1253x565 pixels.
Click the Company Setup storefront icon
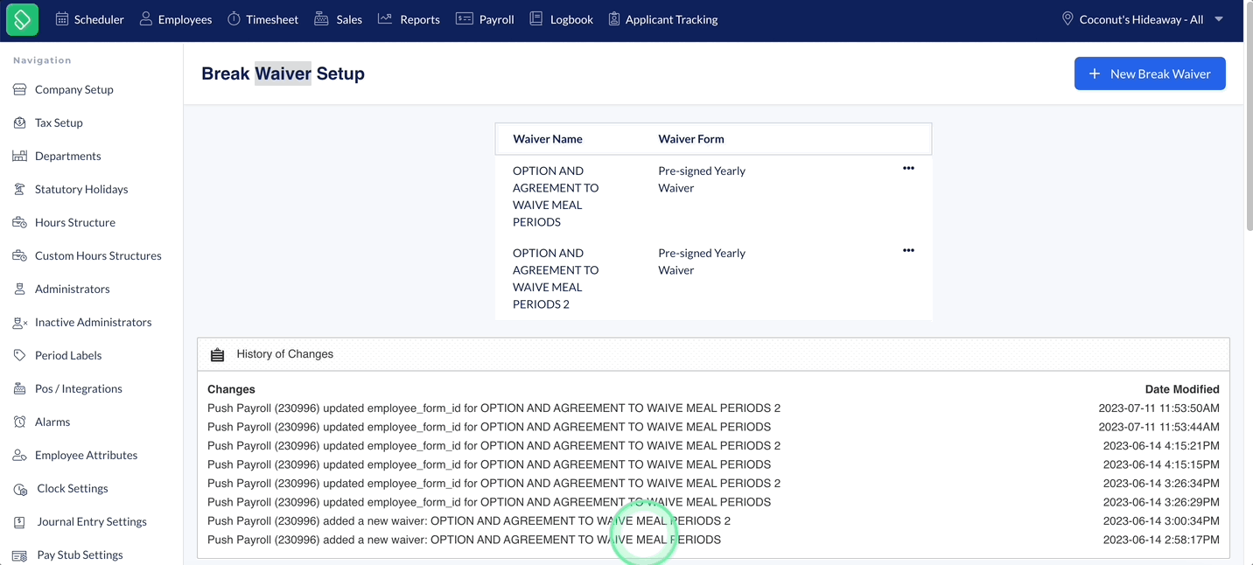click(x=19, y=89)
